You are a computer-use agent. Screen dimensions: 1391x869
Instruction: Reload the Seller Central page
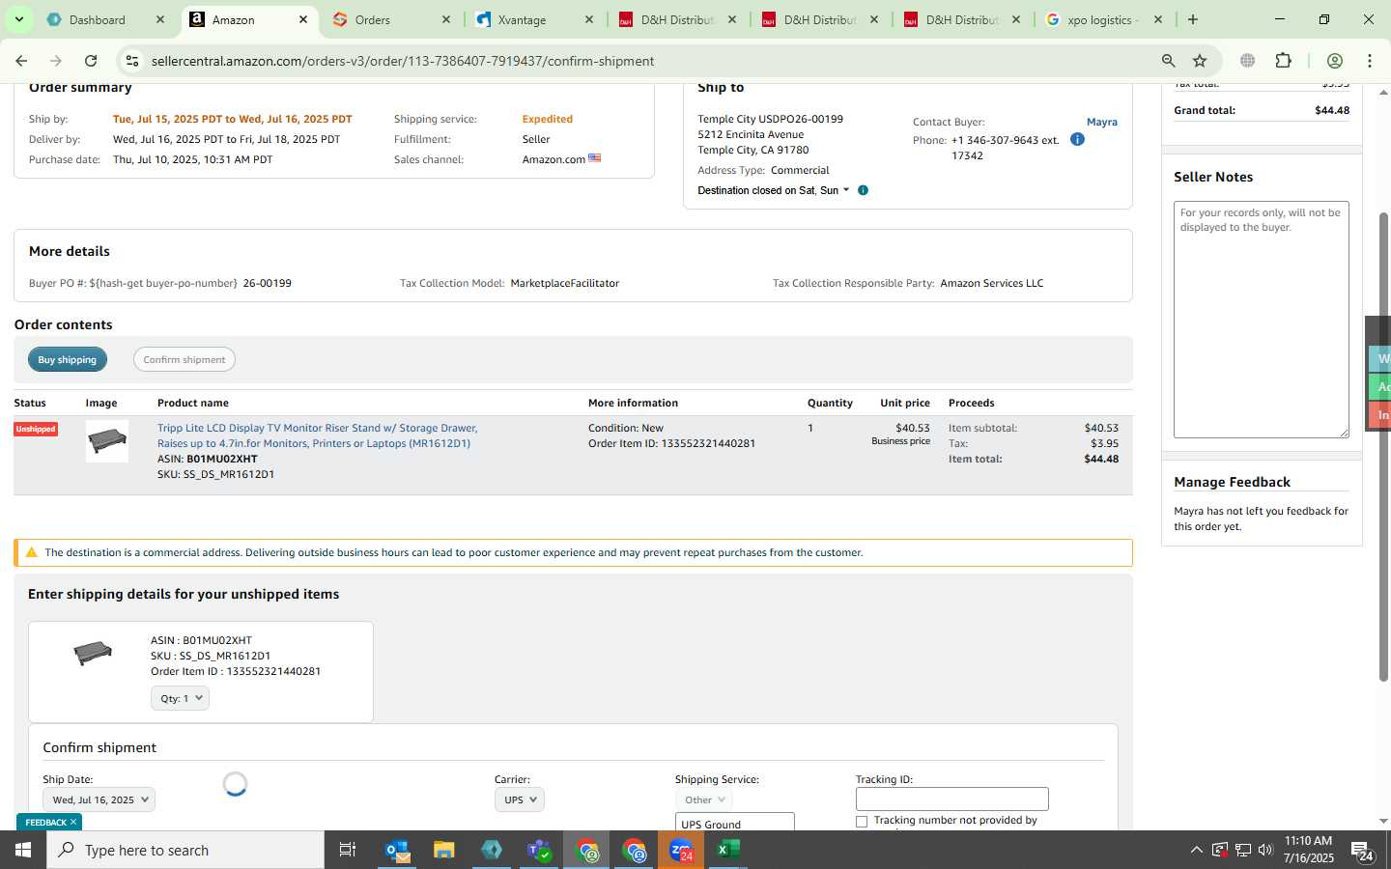[x=91, y=61]
